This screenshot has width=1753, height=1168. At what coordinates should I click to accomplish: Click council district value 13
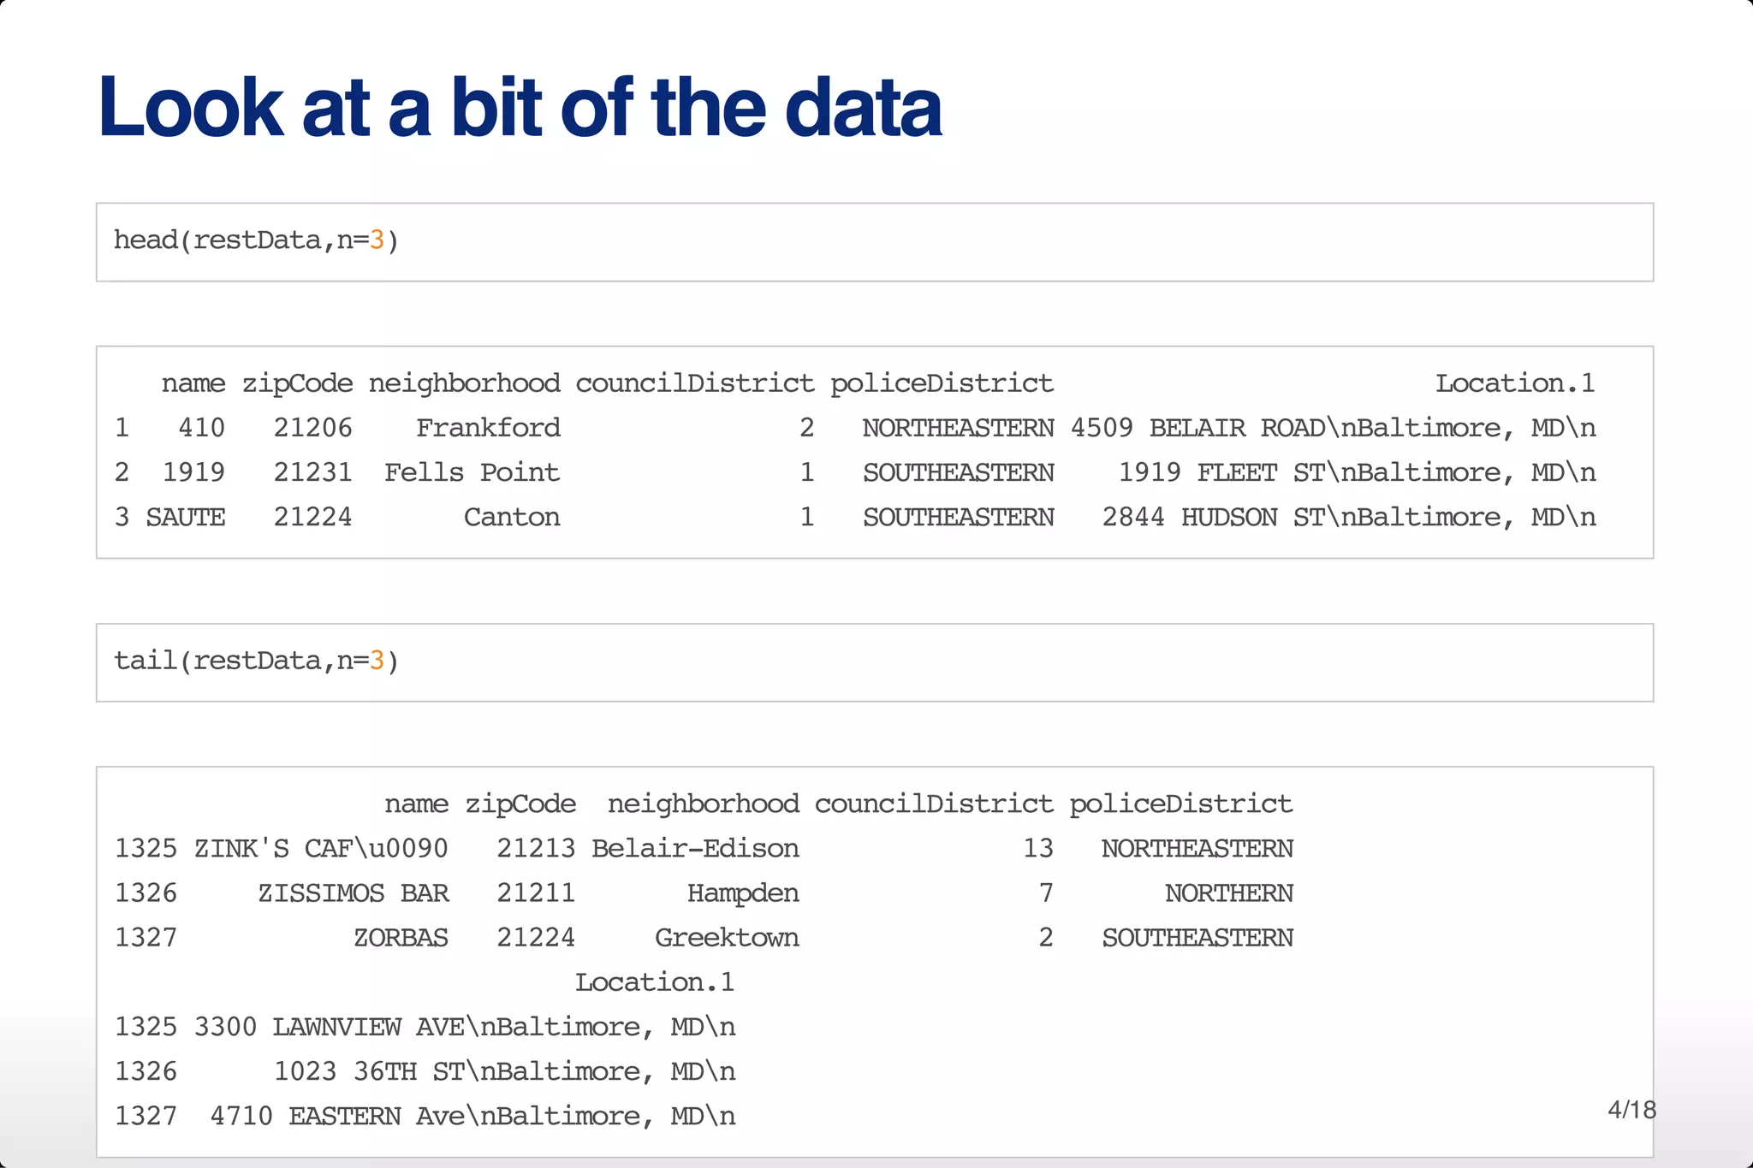point(1038,848)
